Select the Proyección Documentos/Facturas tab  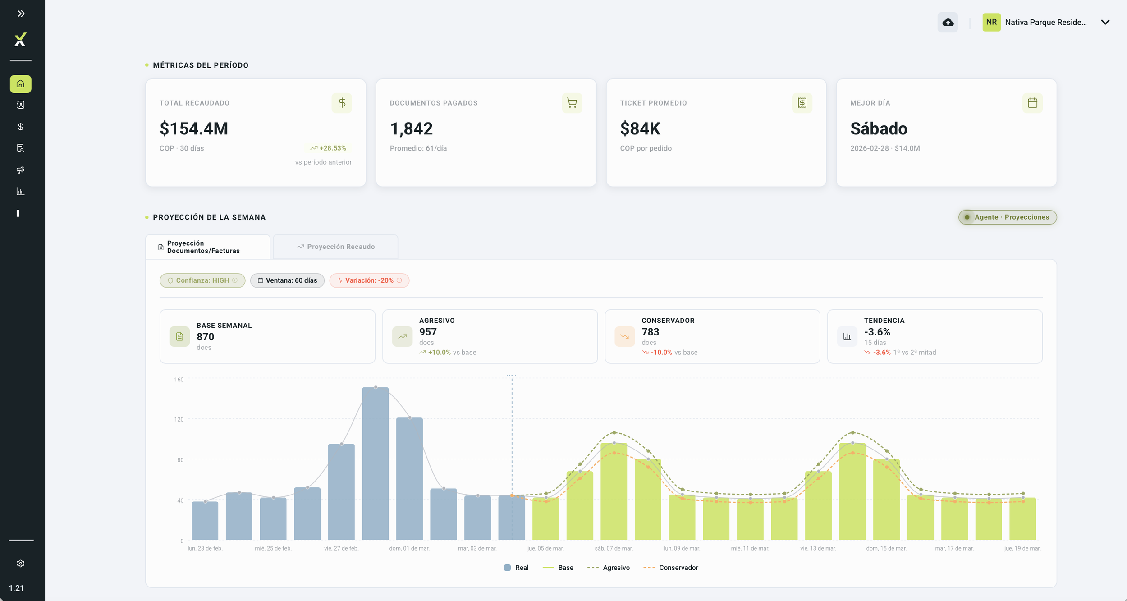point(208,247)
